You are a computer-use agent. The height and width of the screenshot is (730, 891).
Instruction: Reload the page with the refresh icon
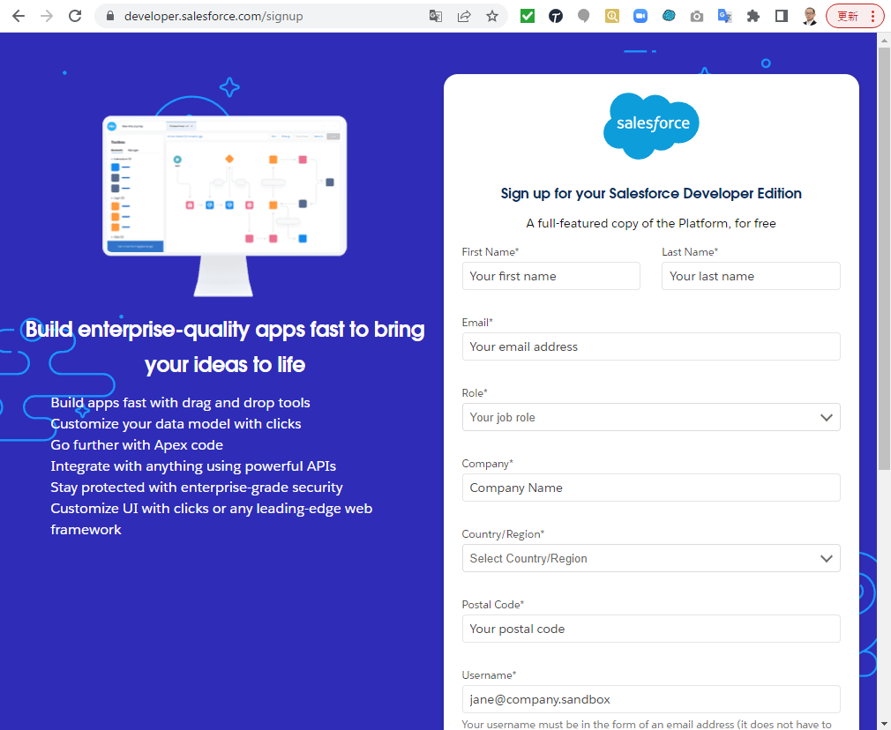pos(75,16)
